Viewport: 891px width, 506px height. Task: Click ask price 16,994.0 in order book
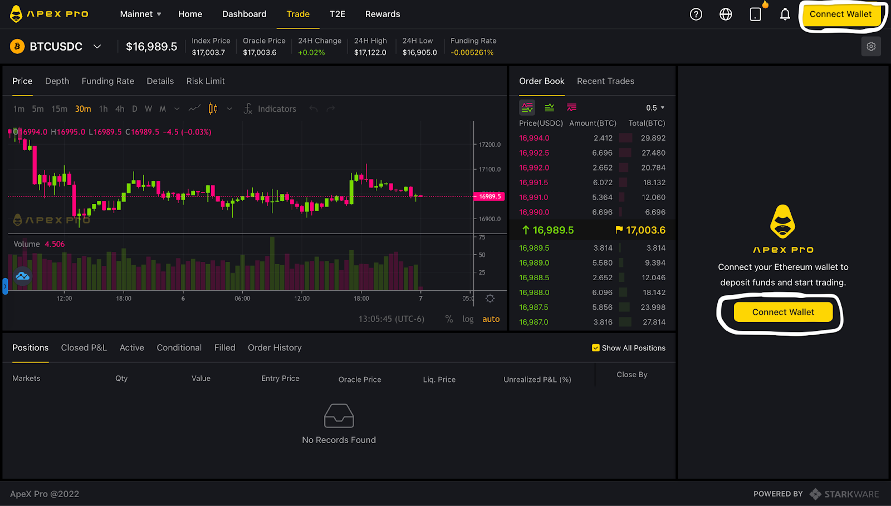(534, 138)
